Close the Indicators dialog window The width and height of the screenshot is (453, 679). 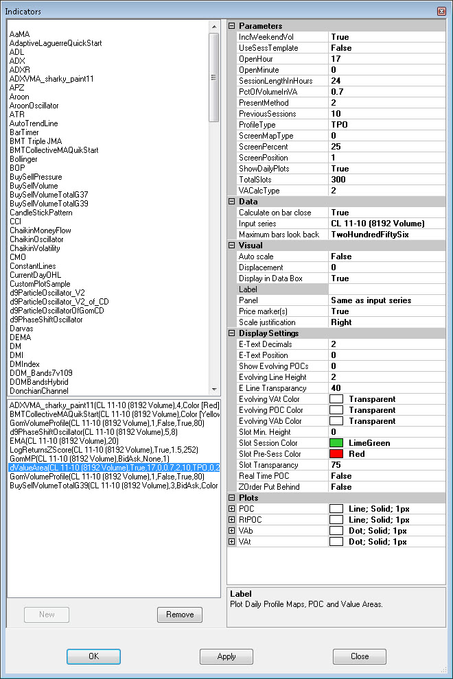click(x=441, y=11)
